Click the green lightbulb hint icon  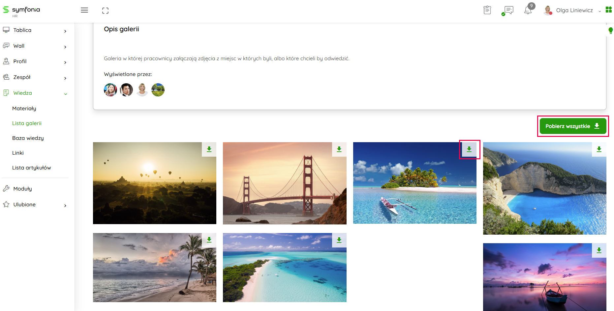click(x=610, y=31)
